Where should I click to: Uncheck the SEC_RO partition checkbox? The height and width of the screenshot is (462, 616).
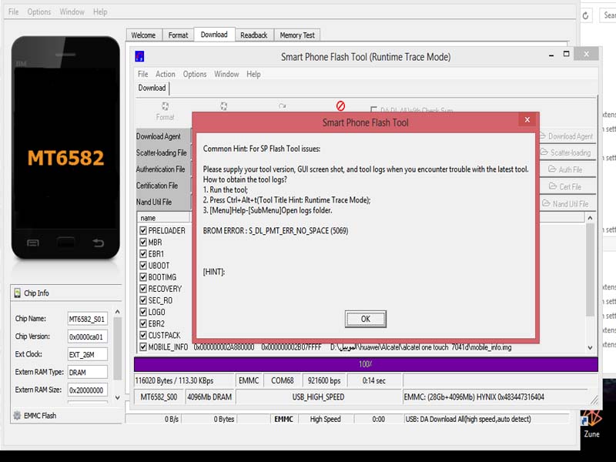coord(143,300)
